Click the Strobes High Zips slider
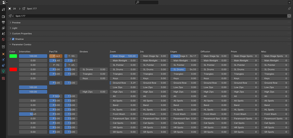Viewport: 293px width, 138px height. (x=94, y=92)
